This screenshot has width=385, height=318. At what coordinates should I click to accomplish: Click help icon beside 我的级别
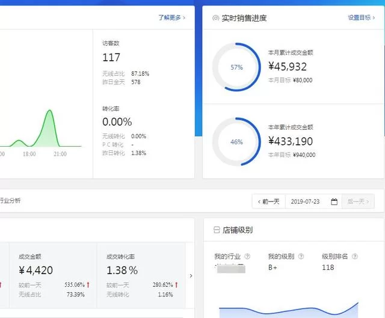(301, 257)
